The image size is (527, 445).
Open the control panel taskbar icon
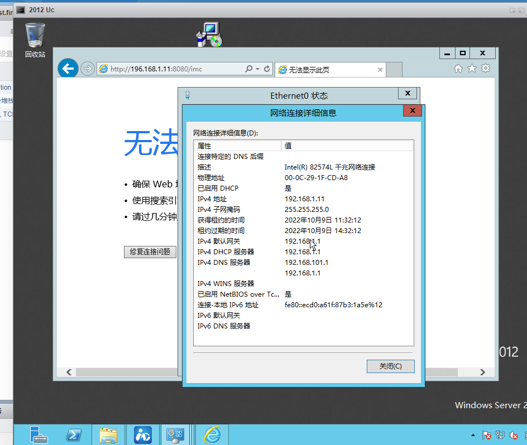(175, 434)
